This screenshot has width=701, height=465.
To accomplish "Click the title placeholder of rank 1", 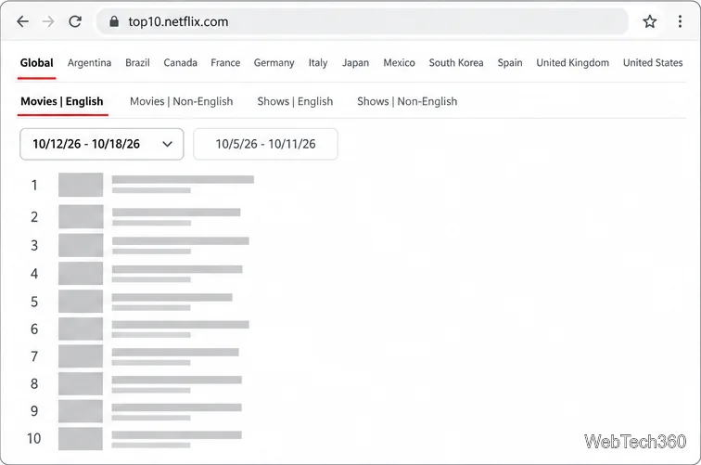I will tap(183, 179).
